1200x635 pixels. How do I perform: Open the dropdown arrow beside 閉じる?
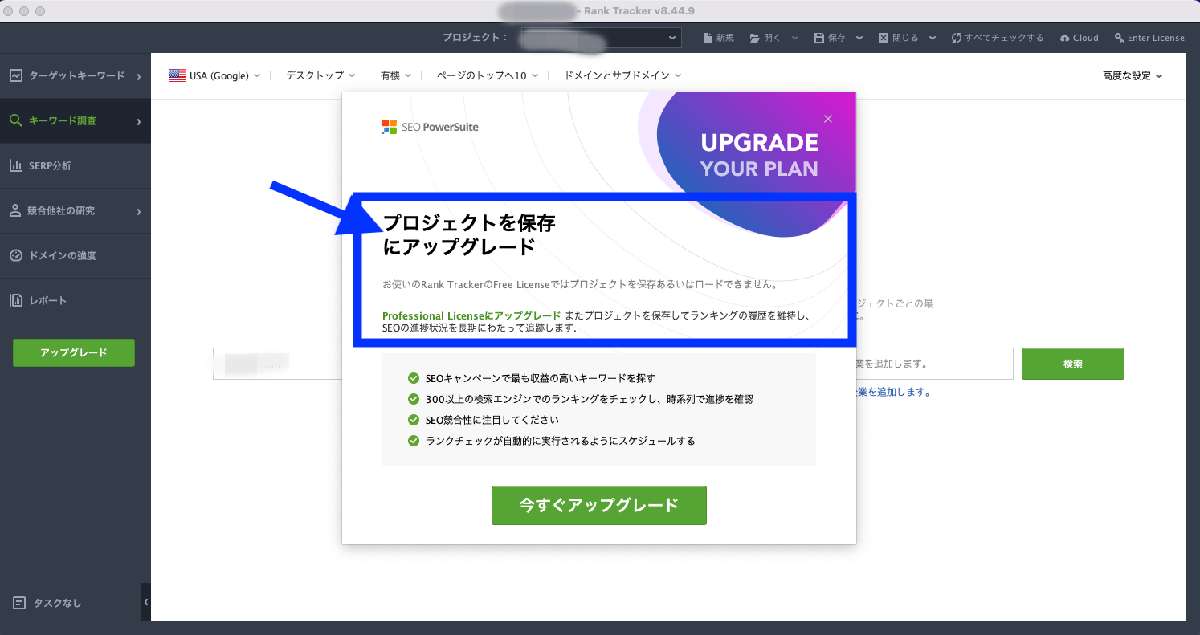click(933, 38)
